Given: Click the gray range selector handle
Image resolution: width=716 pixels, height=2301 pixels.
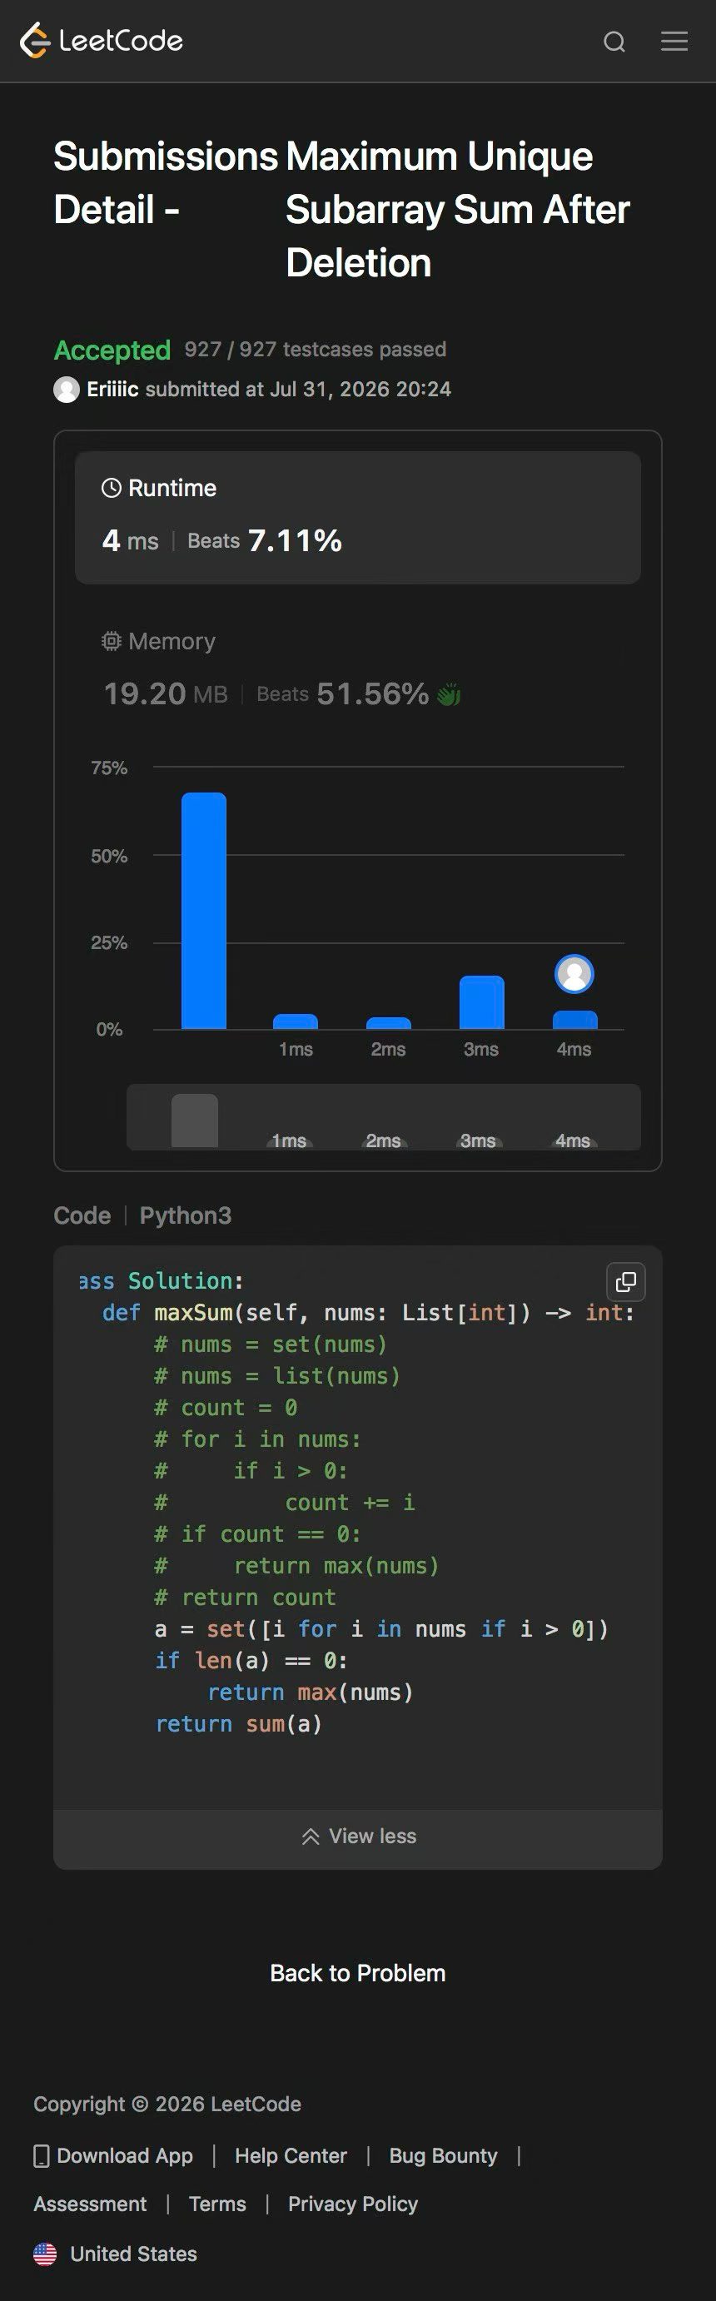Looking at the screenshot, I should point(195,1121).
